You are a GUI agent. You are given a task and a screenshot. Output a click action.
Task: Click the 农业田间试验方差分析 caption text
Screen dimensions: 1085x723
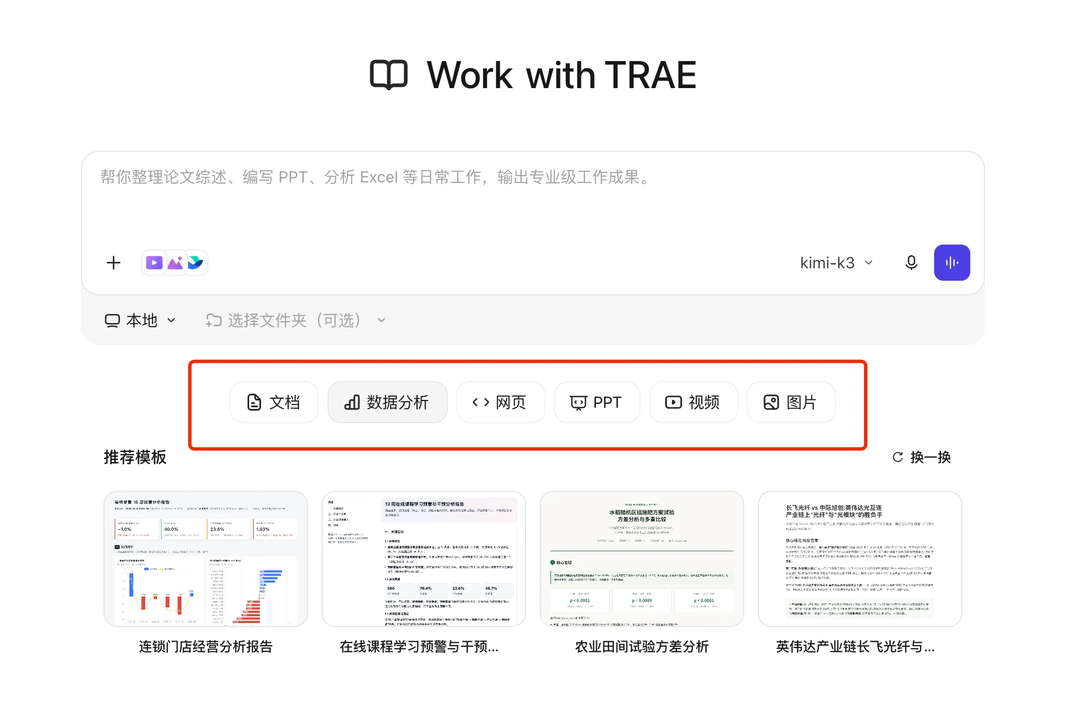point(642,647)
